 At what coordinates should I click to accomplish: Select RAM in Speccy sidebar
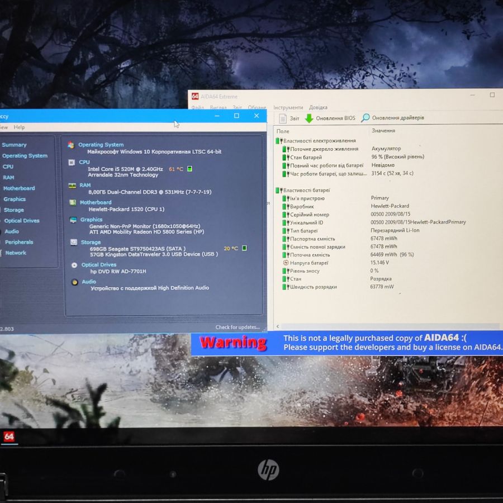coord(8,177)
